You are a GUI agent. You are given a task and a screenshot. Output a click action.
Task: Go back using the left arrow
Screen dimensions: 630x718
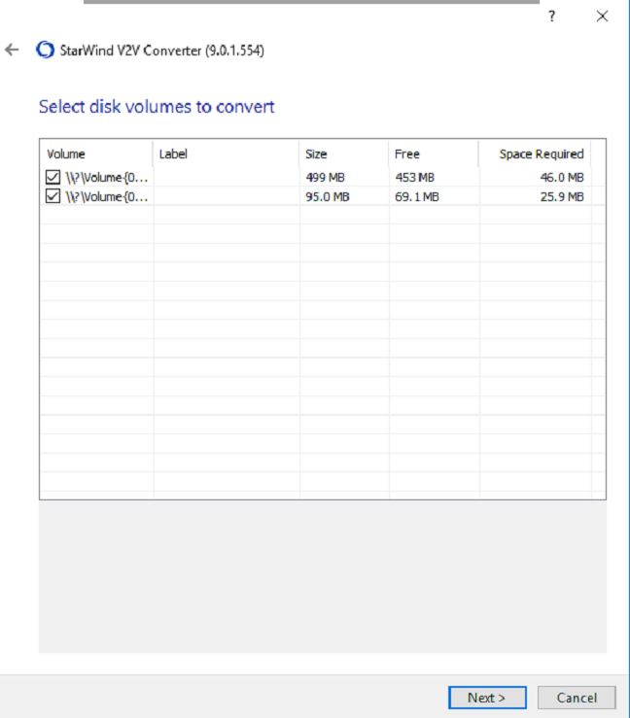[x=12, y=50]
